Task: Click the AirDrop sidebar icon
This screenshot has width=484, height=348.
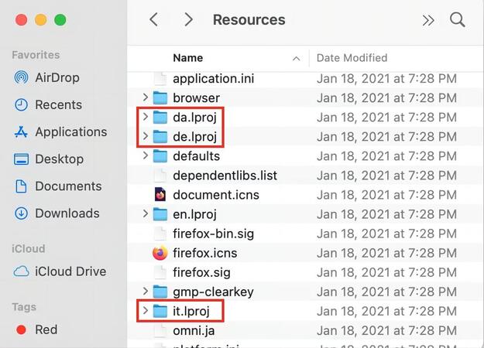Action: click(22, 77)
